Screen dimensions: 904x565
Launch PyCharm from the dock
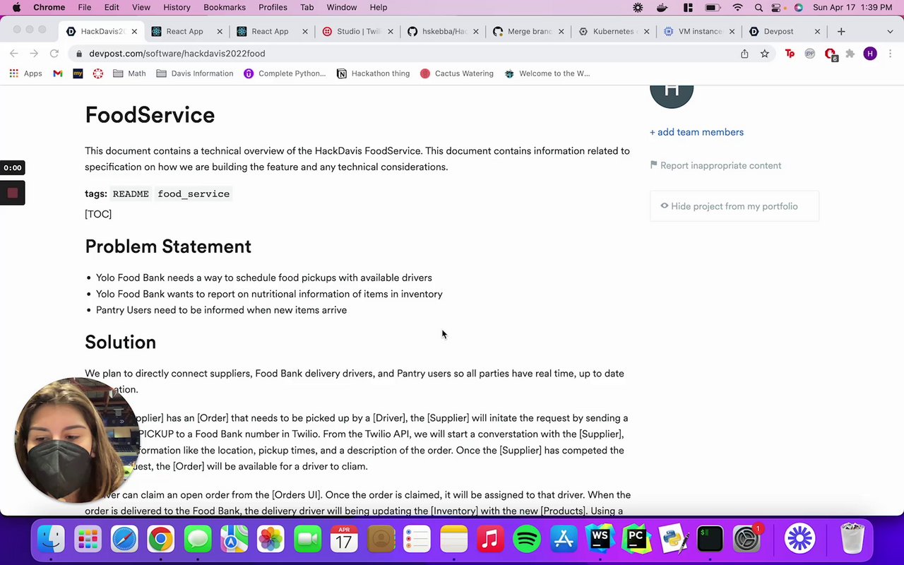click(x=636, y=540)
